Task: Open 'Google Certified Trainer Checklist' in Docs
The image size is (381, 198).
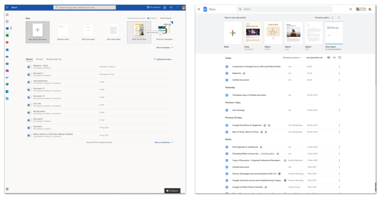Action: (x=283, y=187)
